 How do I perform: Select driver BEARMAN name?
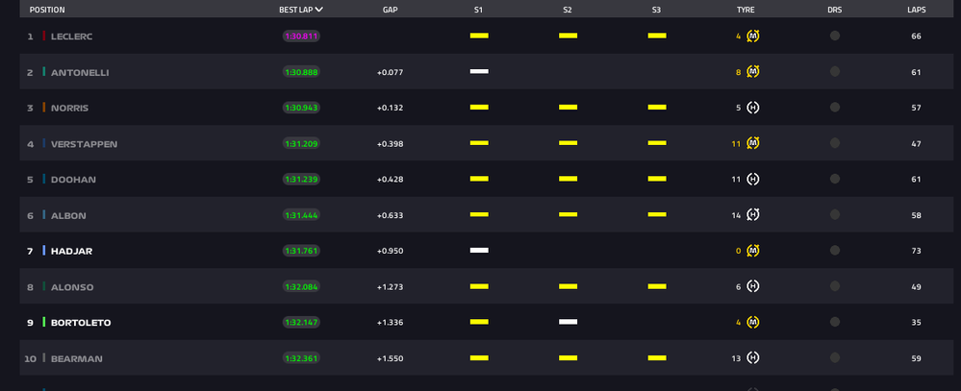(x=77, y=358)
